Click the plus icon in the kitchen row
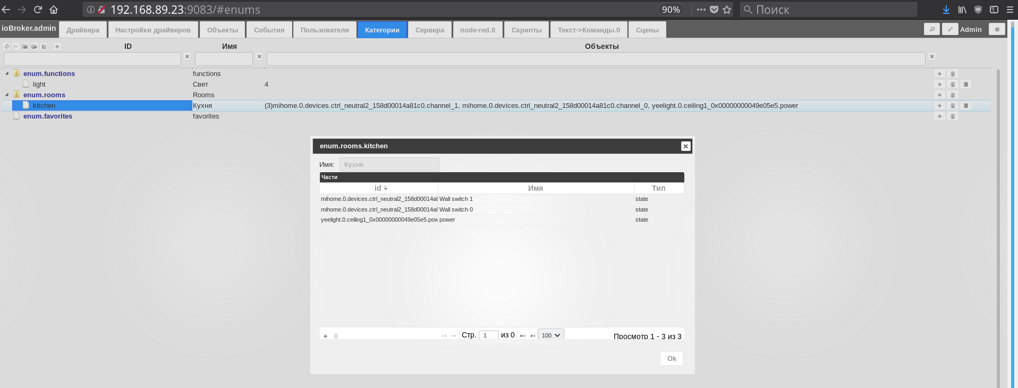This screenshot has width=1018, height=388. [939, 106]
